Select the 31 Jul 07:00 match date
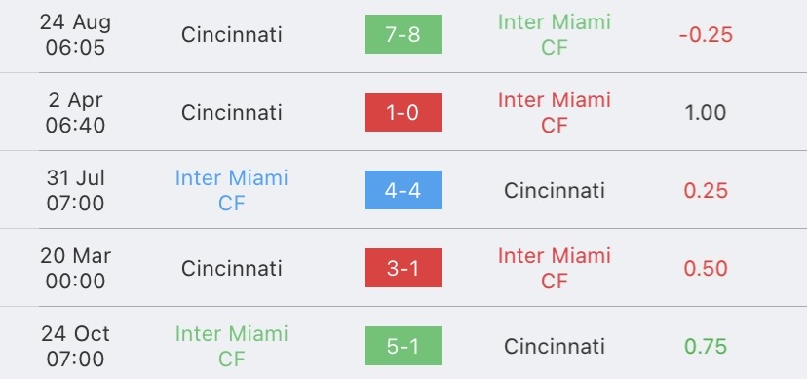 click(75, 190)
